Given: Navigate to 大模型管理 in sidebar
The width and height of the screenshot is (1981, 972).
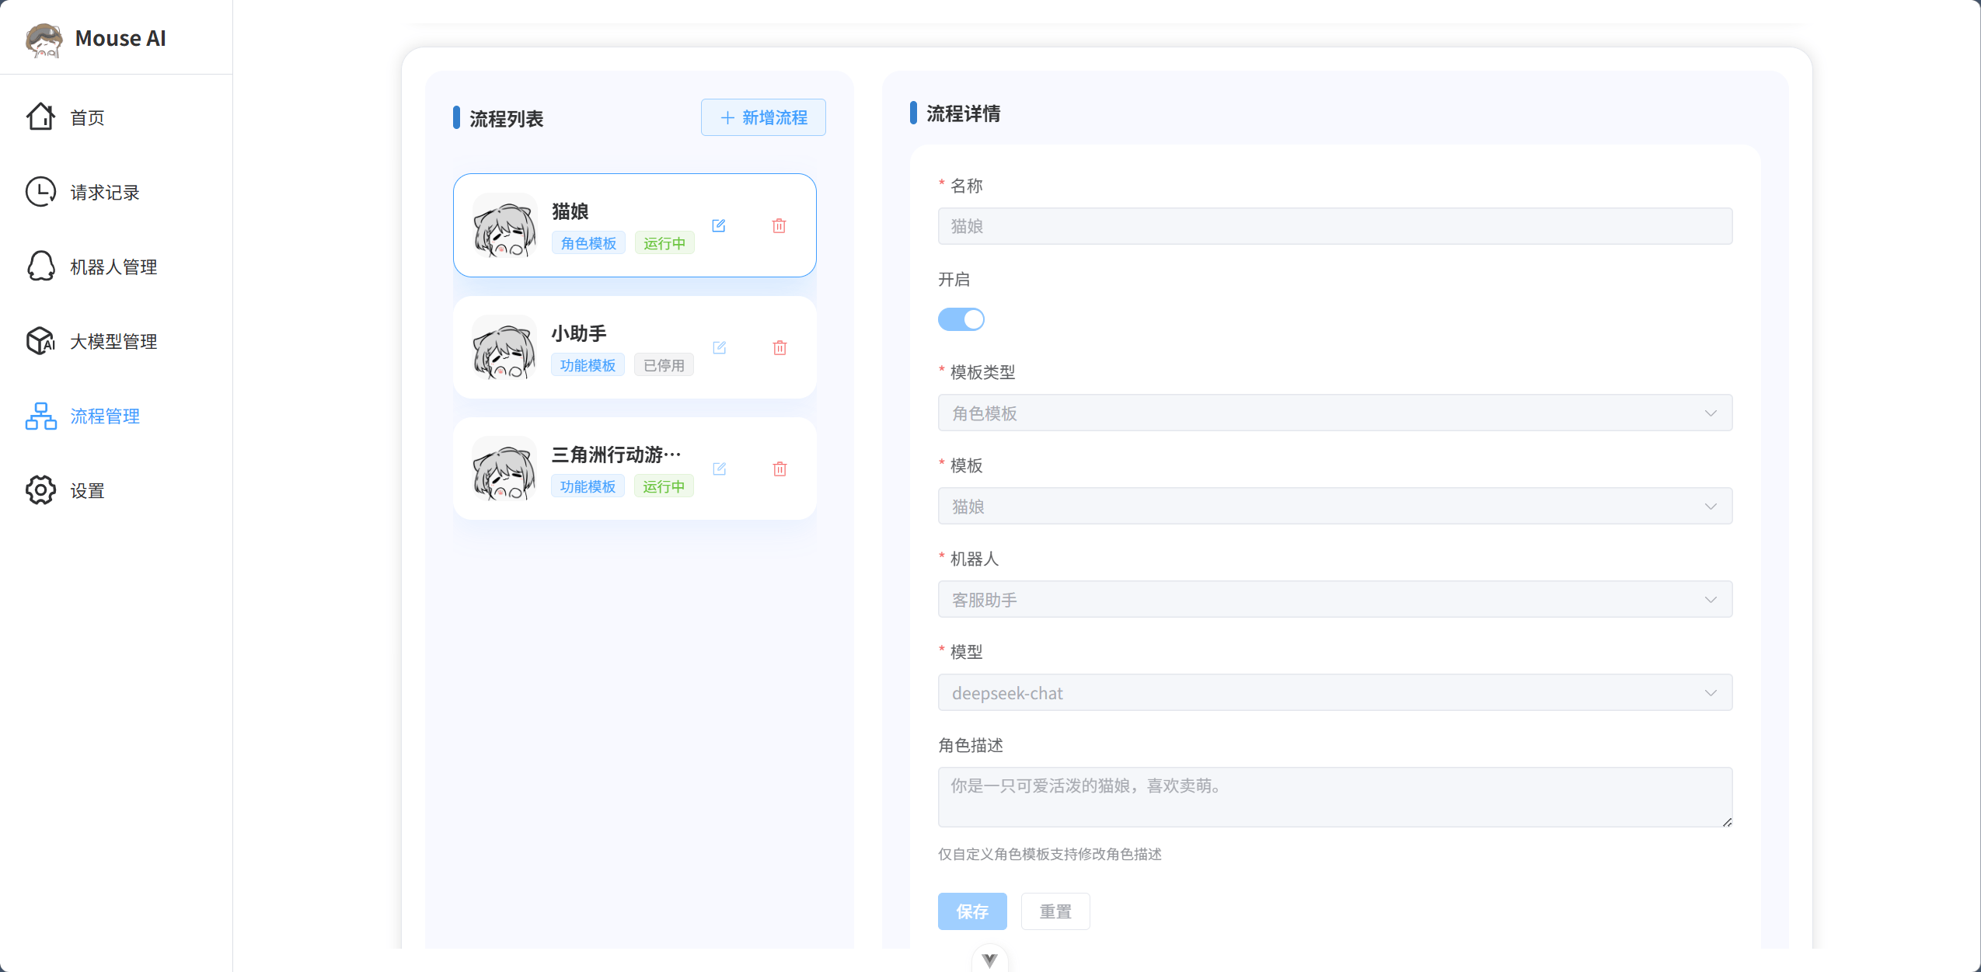Looking at the screenshot, I should click(x=113, y=341).
